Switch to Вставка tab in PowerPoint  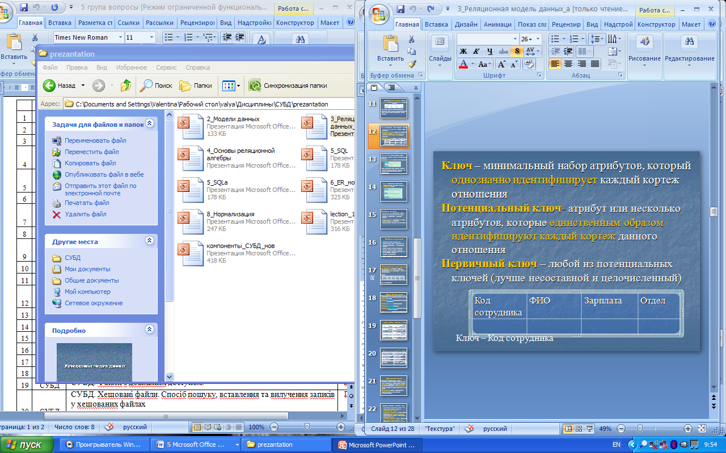coord(436,24)
